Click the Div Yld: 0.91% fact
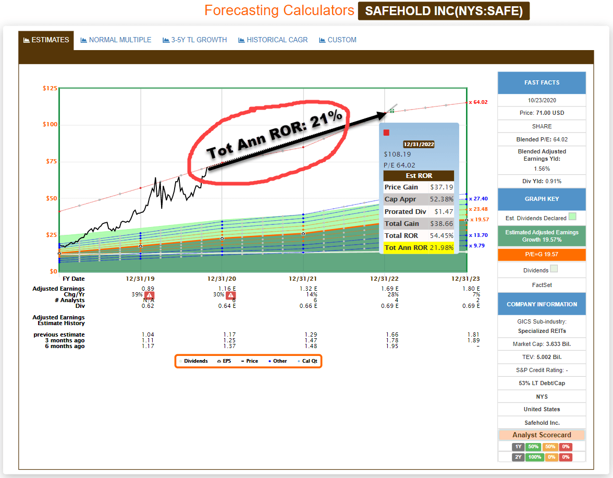Viewport: 613px width, 478px height. point(542,181)
